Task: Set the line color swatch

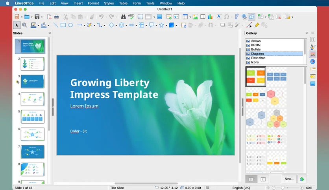Action: [x=33, y=25]
